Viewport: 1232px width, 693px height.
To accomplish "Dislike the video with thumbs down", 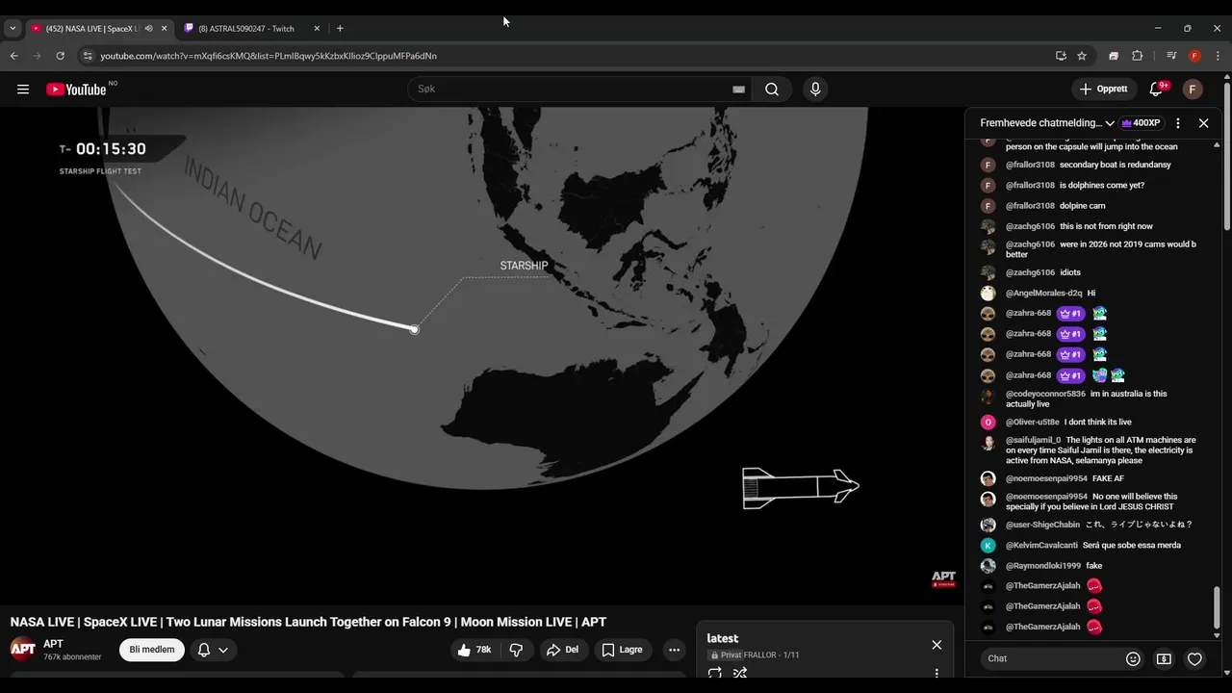I will (516, 650).
